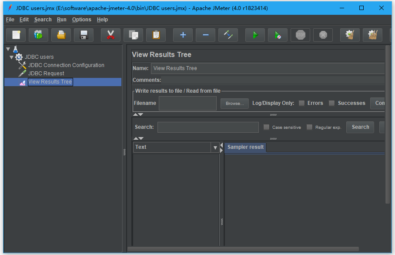Click the Browse... button
Viewport: 395px width, 255px height.
pyautogui.click(x=234, y=103)
